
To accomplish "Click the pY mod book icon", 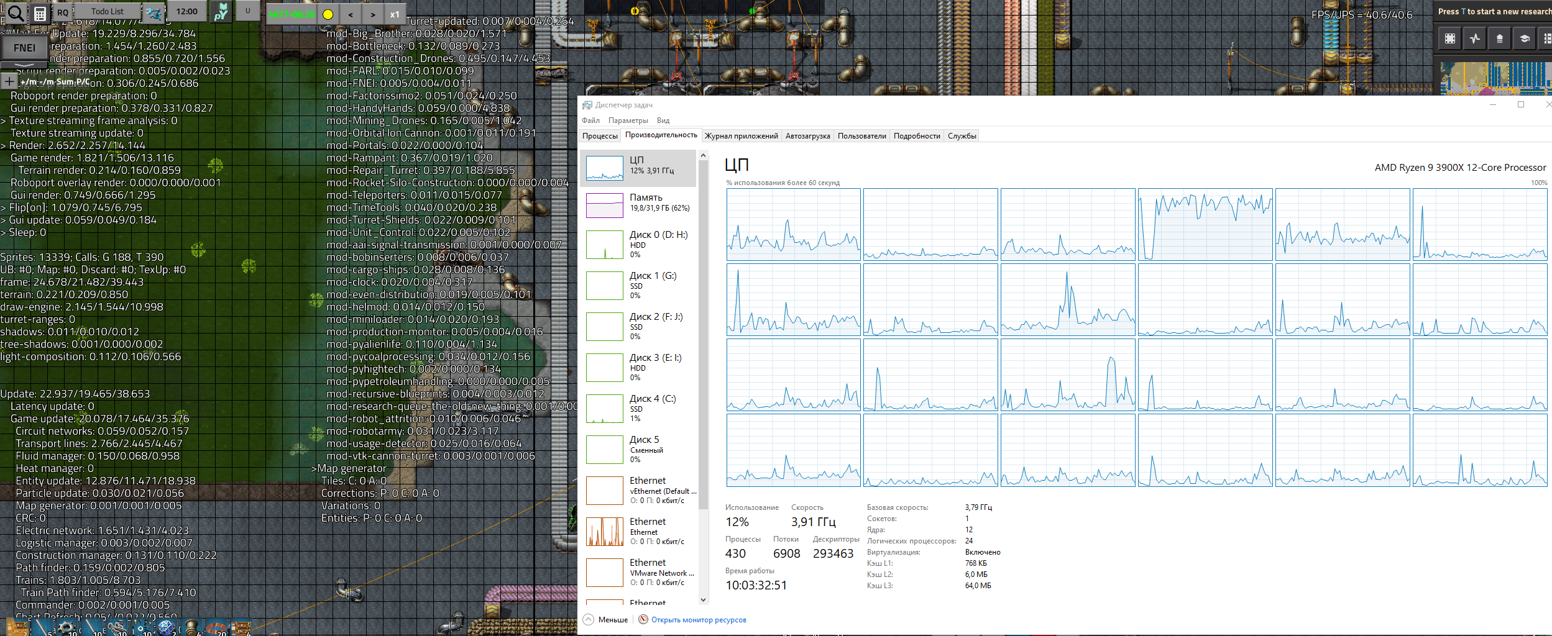I will tap(221, 12).
